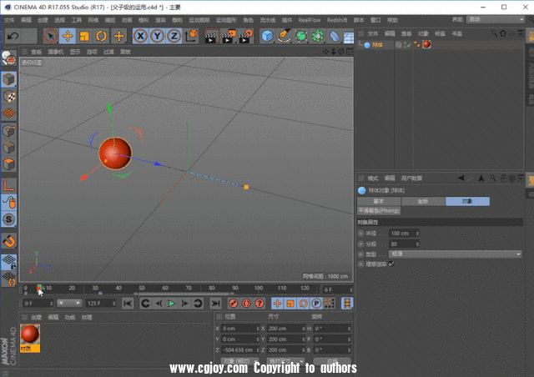Toggle position keyframe recording

click(x=277, y=303)
